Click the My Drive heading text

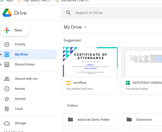coord(73,27)
